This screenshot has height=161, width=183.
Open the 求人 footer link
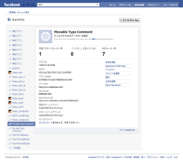pos(143,157)
